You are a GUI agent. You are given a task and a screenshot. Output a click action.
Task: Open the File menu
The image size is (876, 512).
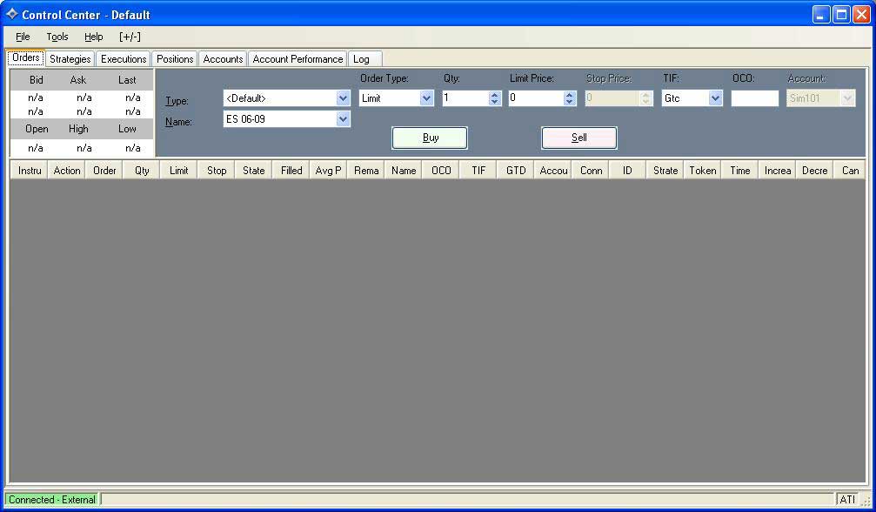pos(23,37)
